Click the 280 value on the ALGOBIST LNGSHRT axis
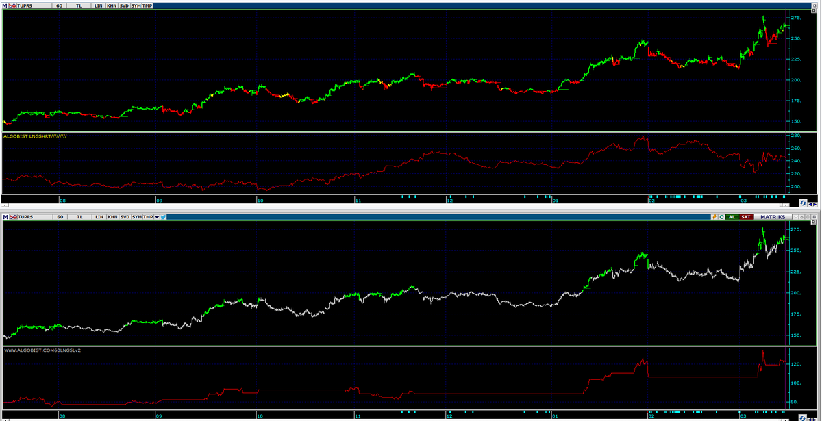The image size is (822, 421). [x=795, y=136]
